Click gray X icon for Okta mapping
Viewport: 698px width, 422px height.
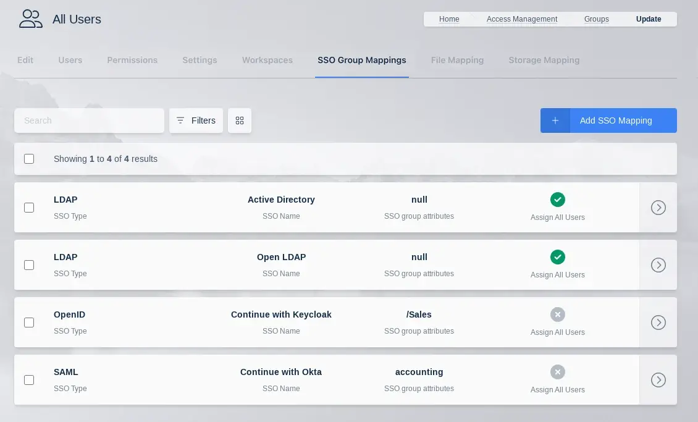[x=557, y=372]
